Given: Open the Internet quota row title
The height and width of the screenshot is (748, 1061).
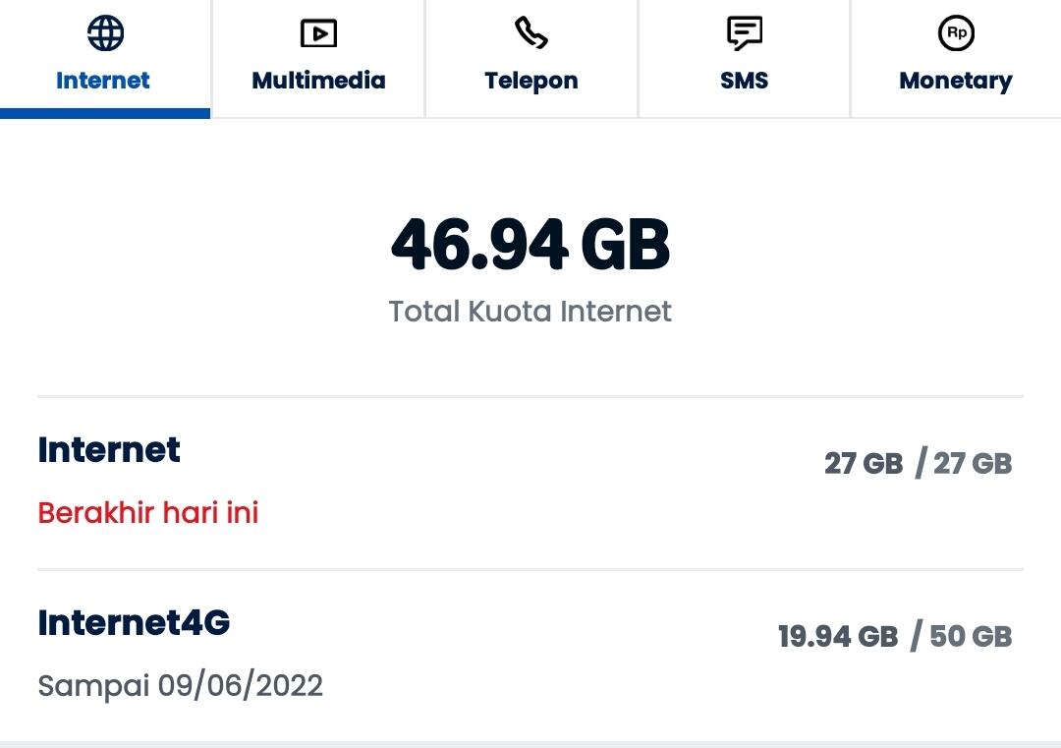Looking at the screenshot, I should (x=109, y=450).
